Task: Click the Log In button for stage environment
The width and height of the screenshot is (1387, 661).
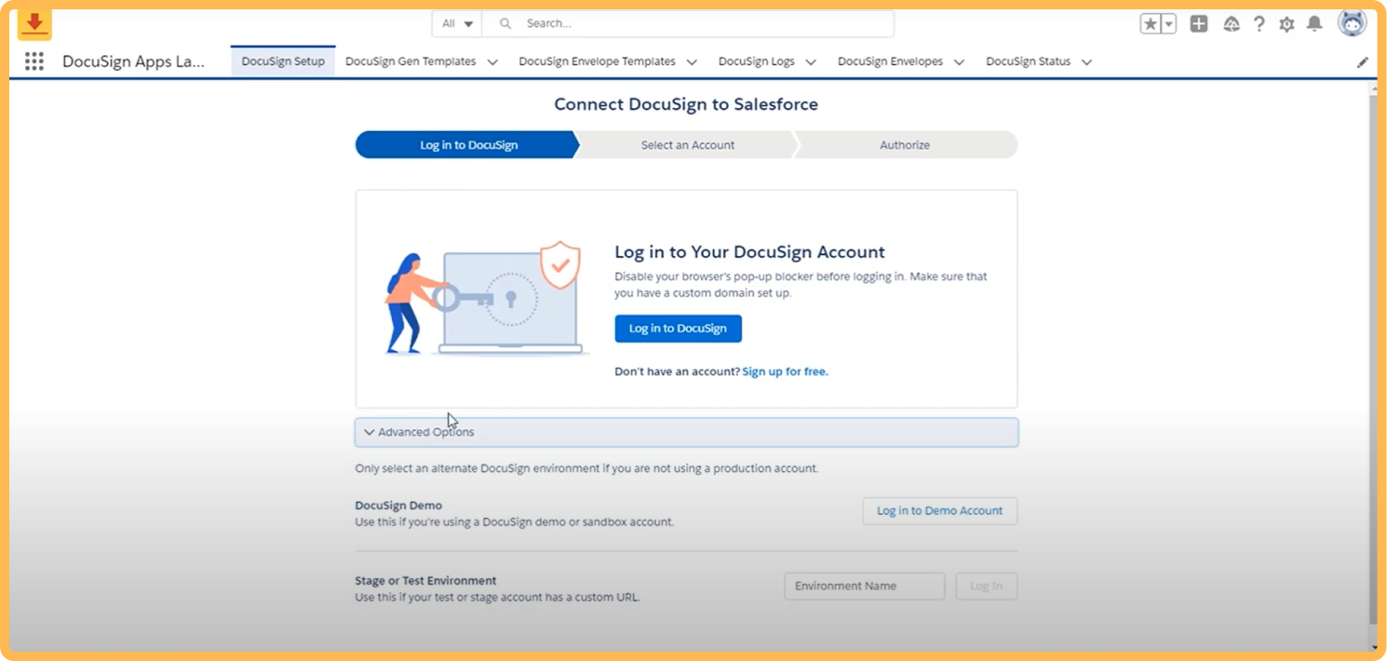Action: [x=986, y=587]
